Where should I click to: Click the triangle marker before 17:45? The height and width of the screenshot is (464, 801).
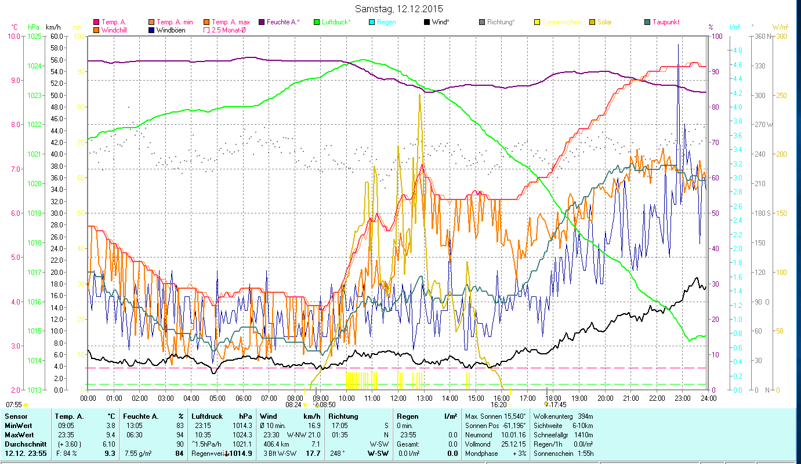(x=546, y=404)
